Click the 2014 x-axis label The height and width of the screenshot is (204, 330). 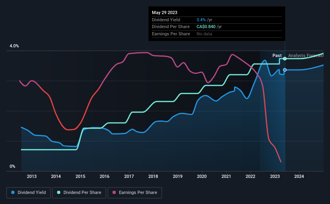click(56, 176)
